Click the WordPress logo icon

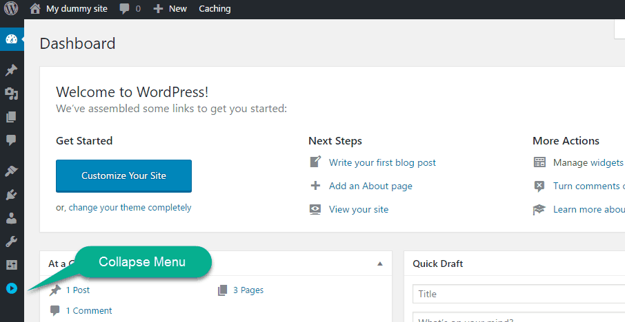tap(11, 8)
